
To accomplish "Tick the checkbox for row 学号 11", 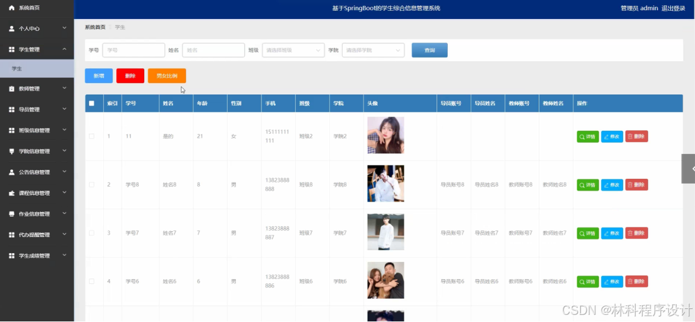I will pyautogui.click(x=91, y=136).
